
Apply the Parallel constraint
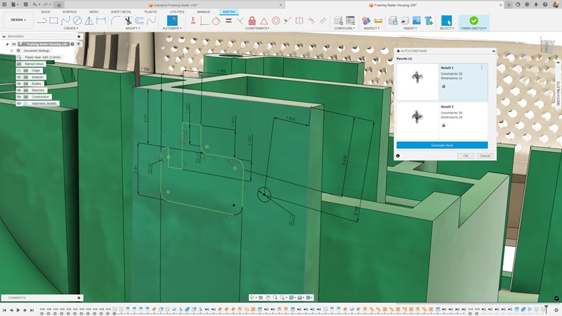323,21
